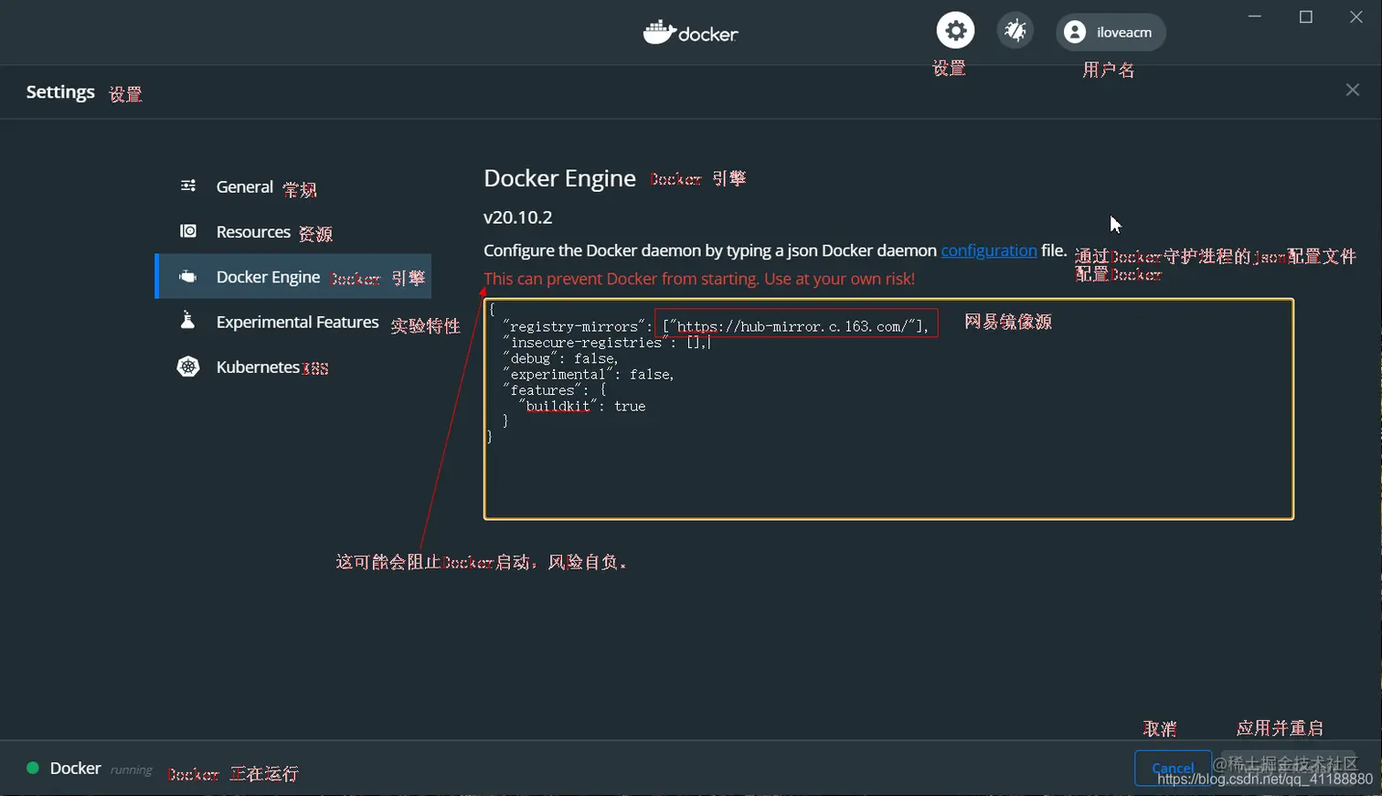
Task: Click the Docker Engine heading
Action: [559, 178]
